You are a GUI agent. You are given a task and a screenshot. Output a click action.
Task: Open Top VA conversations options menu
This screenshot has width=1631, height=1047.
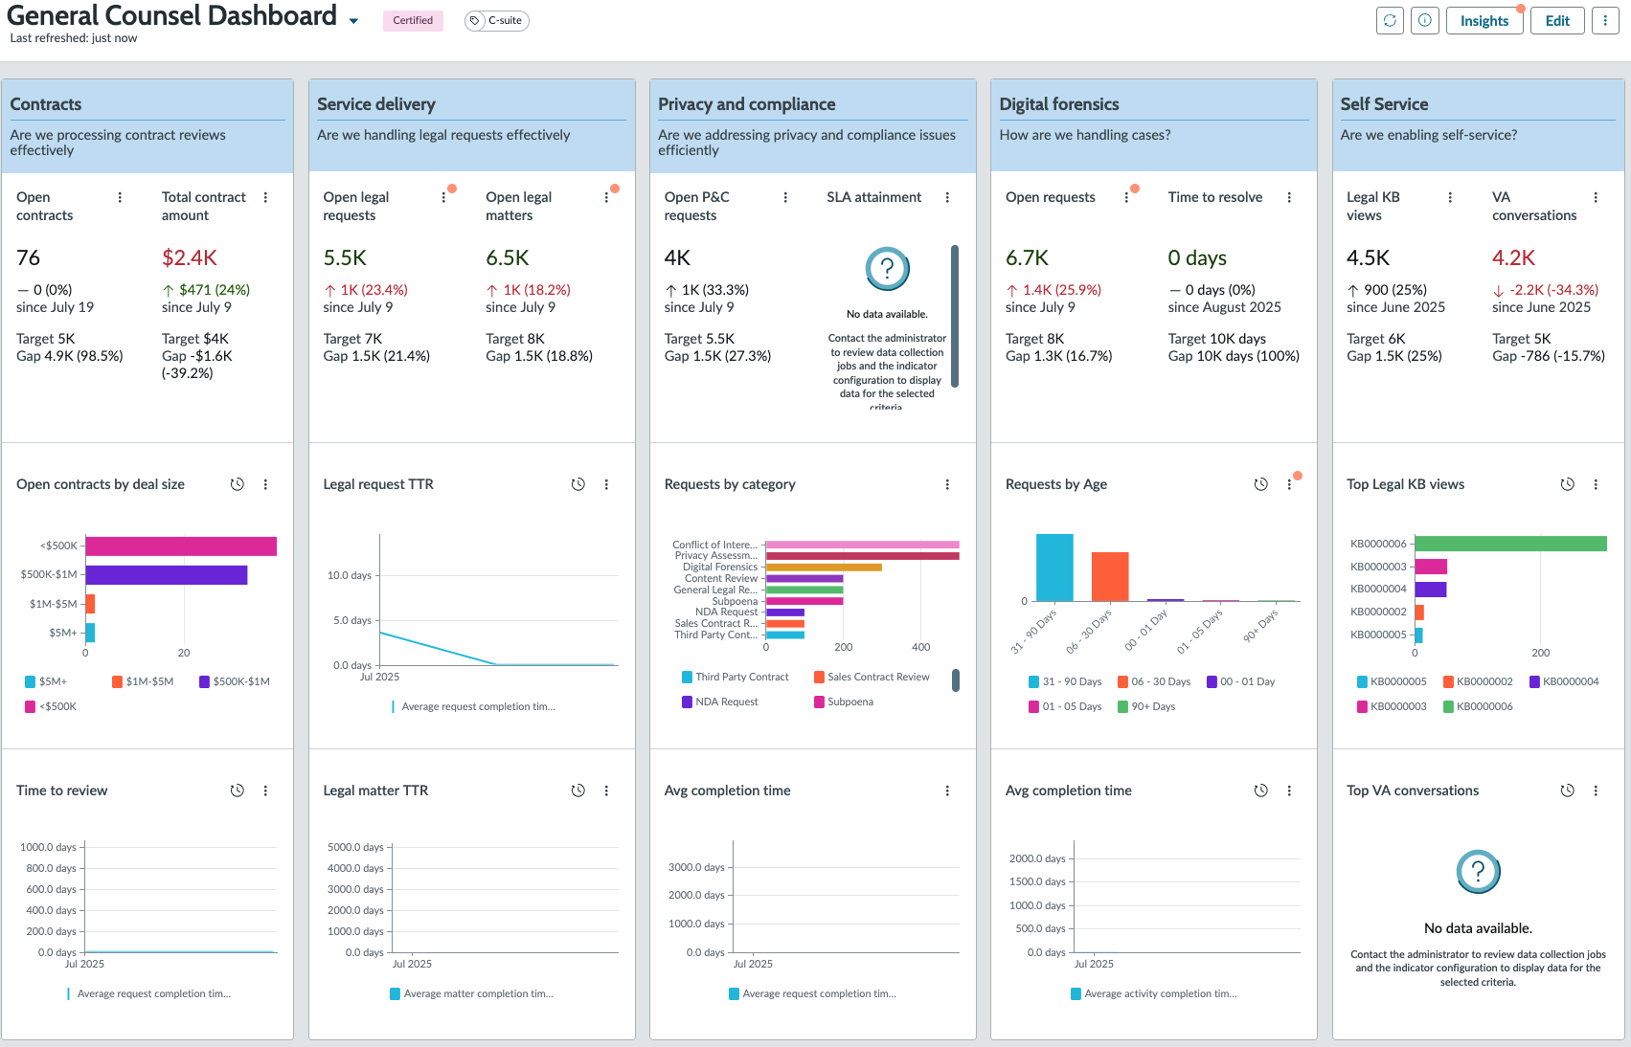(x=1596, y=791)
